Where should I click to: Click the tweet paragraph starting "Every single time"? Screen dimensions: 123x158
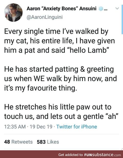point(59,41)
